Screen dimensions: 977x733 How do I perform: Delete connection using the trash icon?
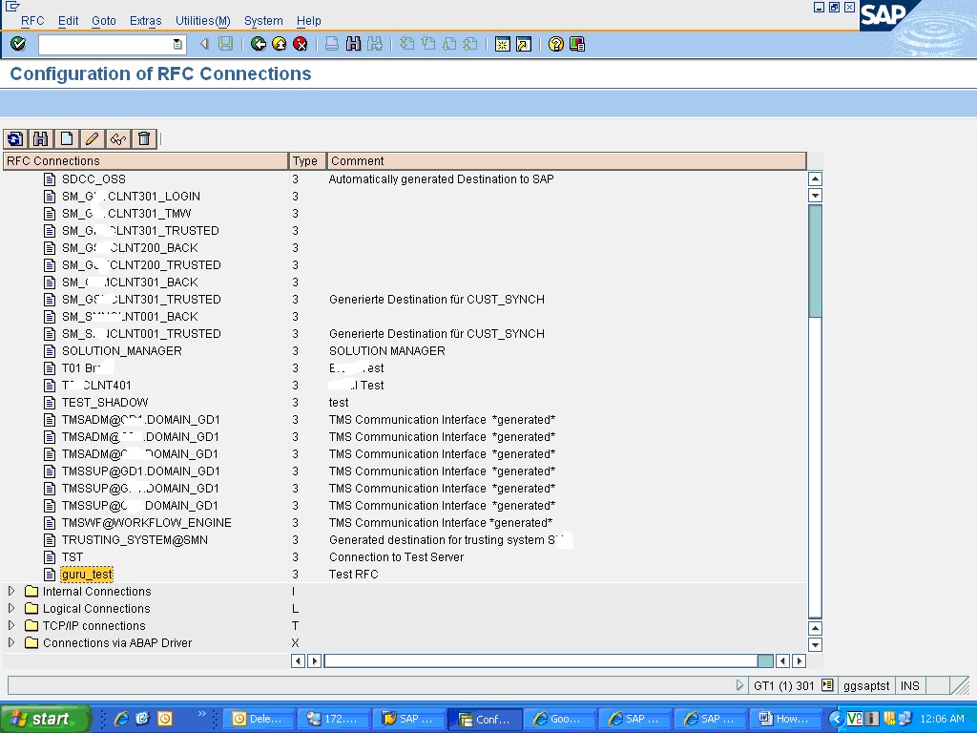click(x=143, y=138)
